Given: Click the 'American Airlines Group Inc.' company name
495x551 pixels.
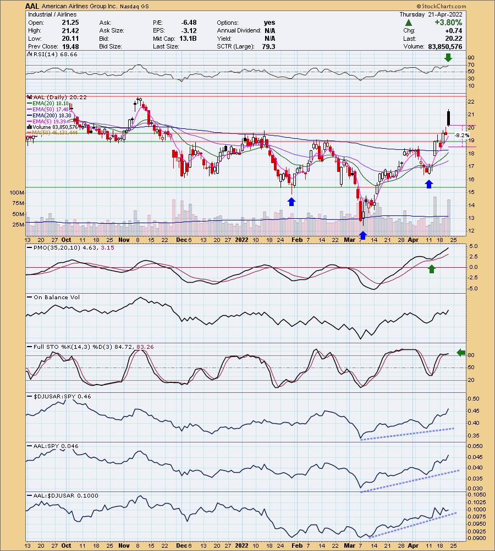Looking at the screenshot, I should coord(80,6).
